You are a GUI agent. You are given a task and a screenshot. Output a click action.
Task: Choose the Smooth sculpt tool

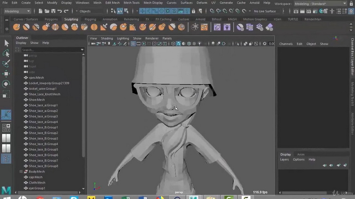[x=26, y=27]
